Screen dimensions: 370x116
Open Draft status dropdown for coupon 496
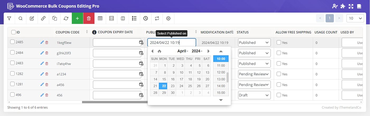[254, 95]
